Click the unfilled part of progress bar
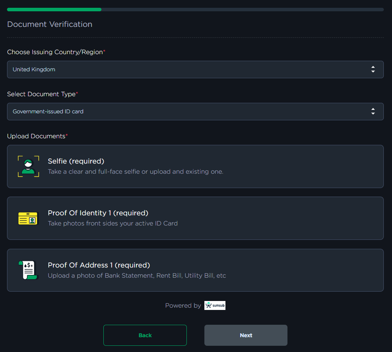The image size is (392, 352). click(242, 9)
